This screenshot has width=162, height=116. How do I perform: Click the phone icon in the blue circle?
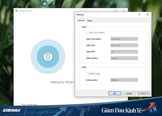coord(48,56)
